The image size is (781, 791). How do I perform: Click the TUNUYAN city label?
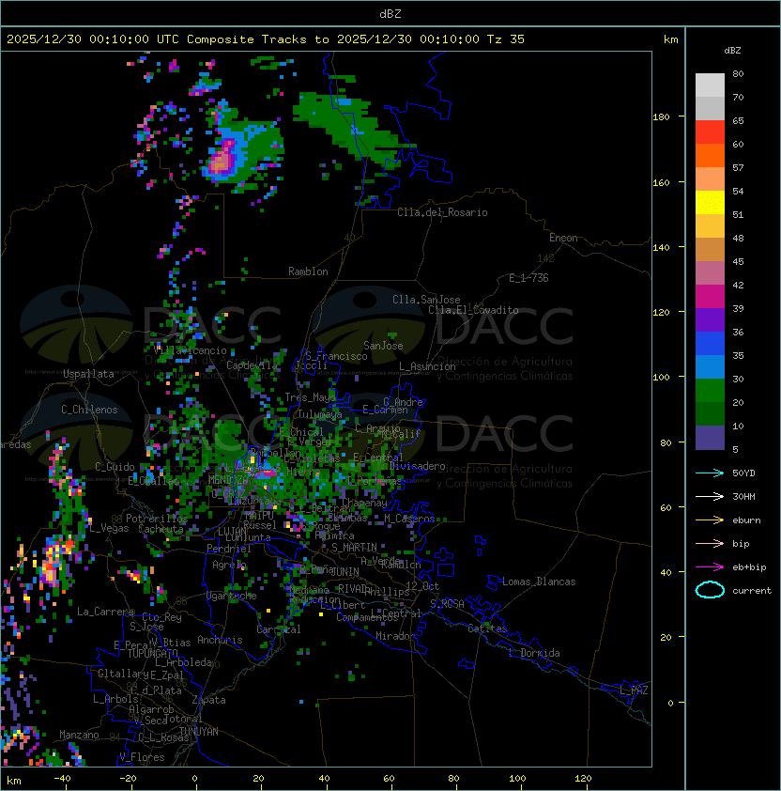[199, 732]
